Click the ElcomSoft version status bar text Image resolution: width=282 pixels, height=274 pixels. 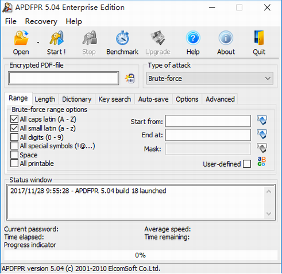click(81, 268)
